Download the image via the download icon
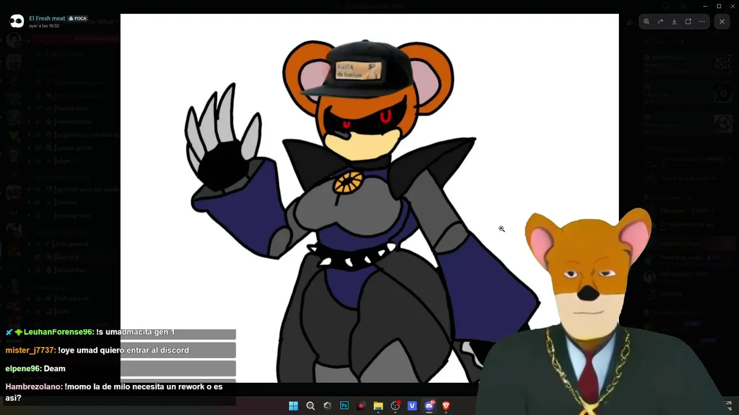This screenshot has width=739, height=415. (x=674, y=21)
